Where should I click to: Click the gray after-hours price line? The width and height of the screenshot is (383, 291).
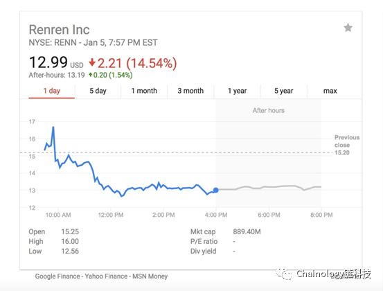(269, 188)
